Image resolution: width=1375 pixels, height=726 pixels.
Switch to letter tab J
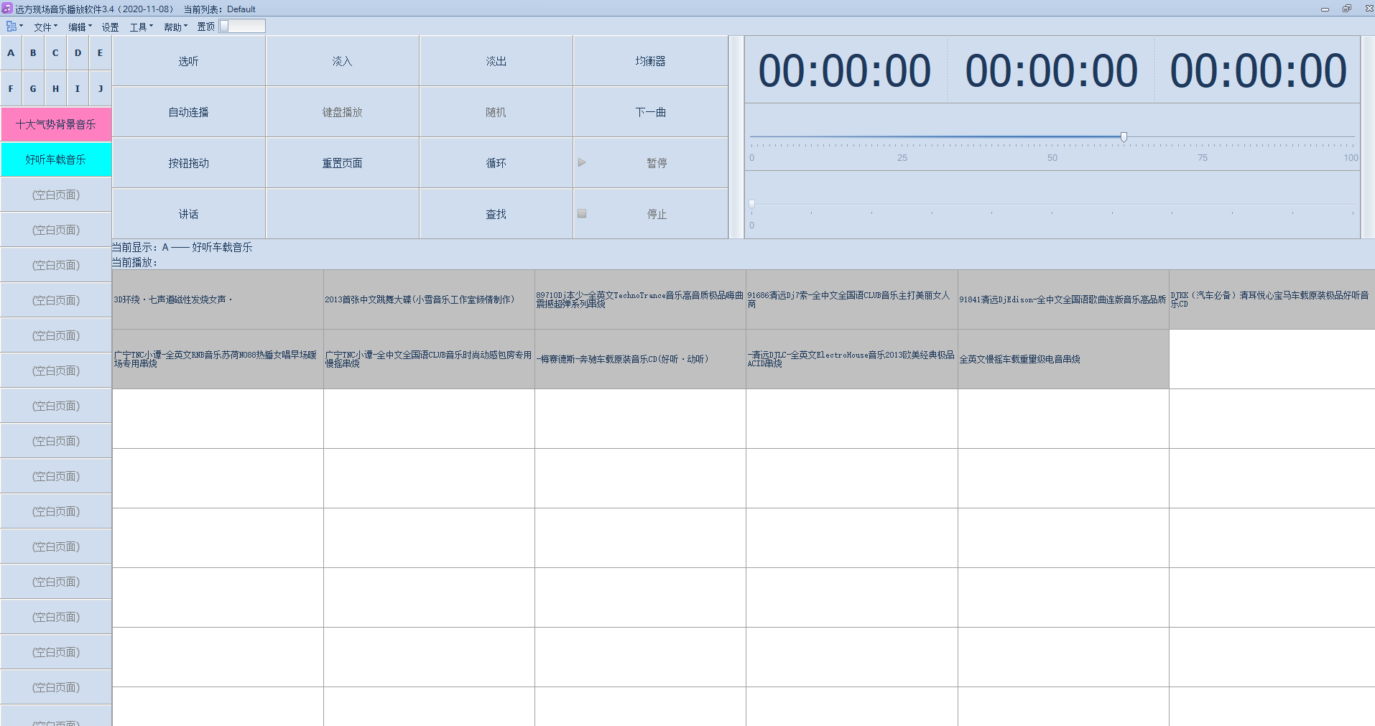point(100,89)
